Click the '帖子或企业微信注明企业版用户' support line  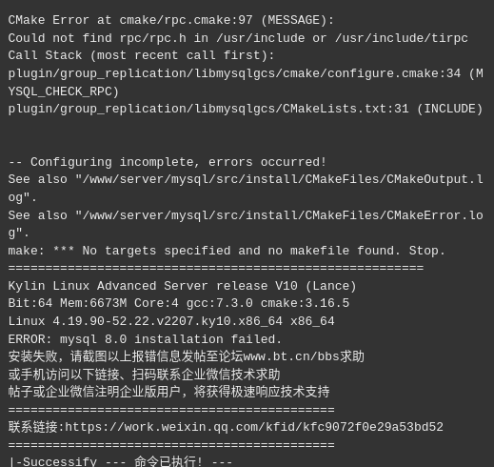tap(169, 392)
